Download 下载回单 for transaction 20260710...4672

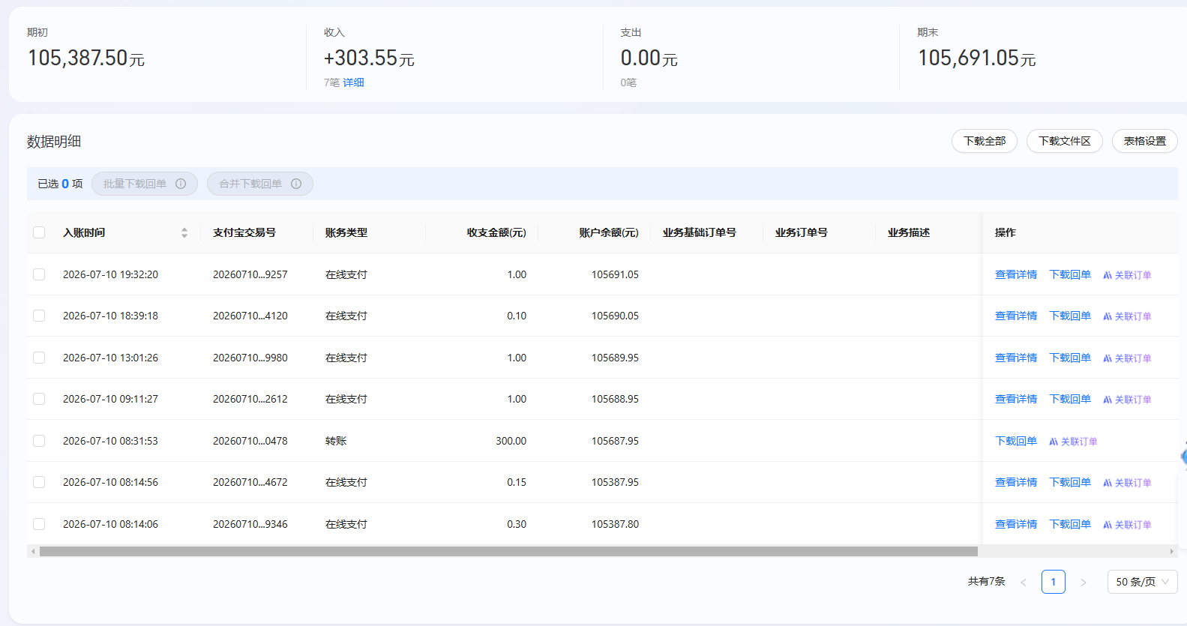(x=1070, y=482)
